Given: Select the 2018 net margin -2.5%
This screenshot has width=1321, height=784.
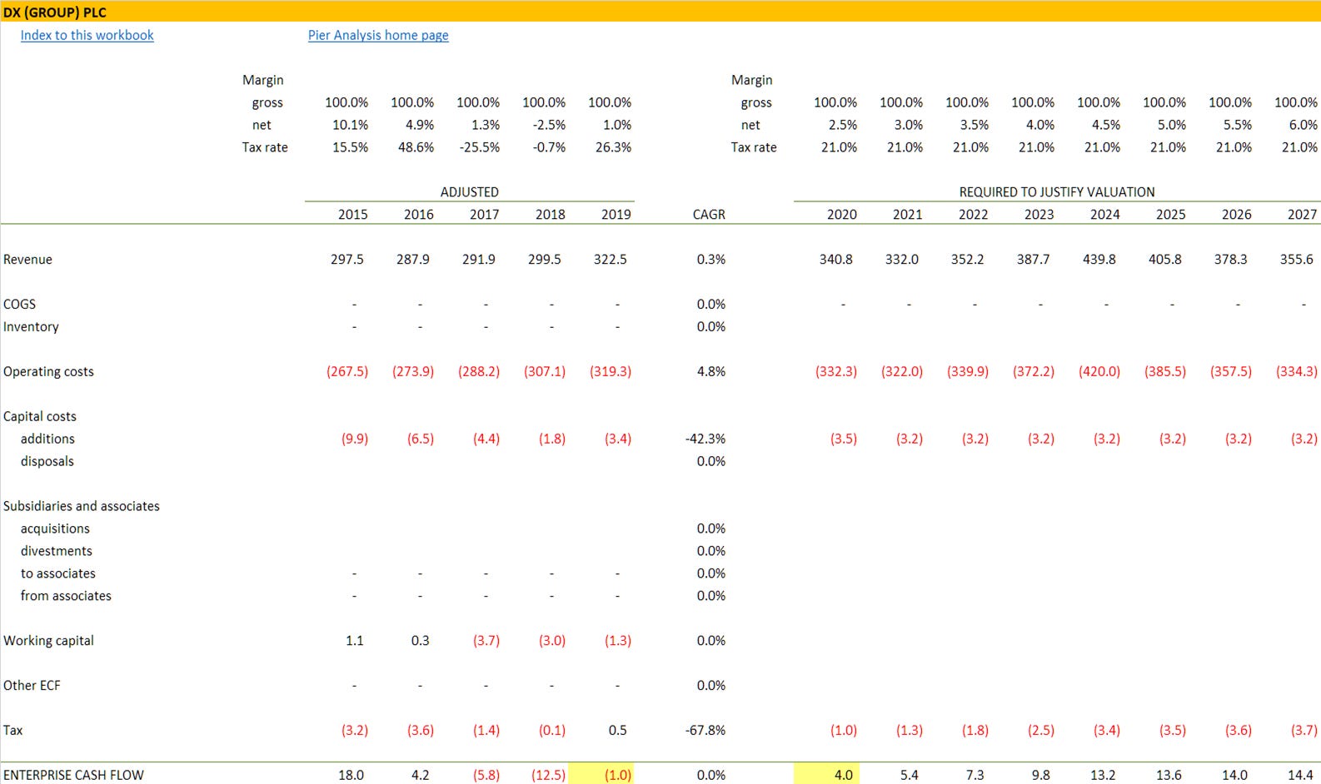Looking at the screenshot, I should point(549,125).
